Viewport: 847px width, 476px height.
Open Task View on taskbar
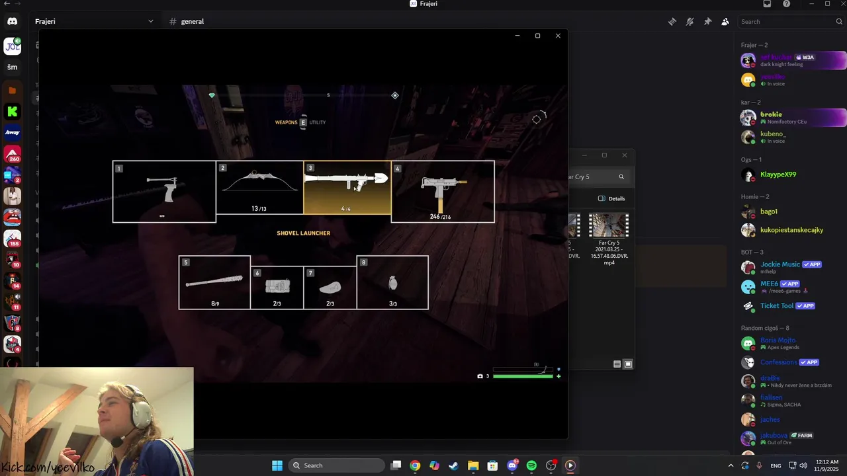[x=396, y=465]
